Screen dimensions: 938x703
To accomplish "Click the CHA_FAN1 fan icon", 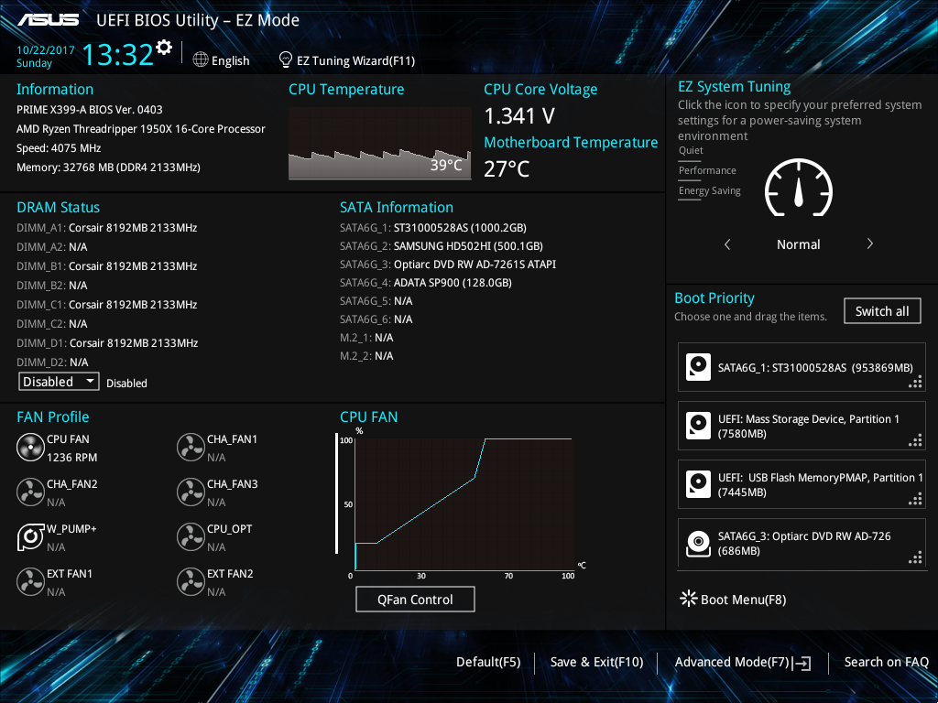I will click(x=191, y=448).
